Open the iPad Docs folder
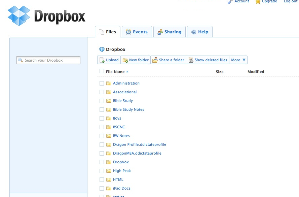Screen dimensions: 299x197 pos(122,188)
